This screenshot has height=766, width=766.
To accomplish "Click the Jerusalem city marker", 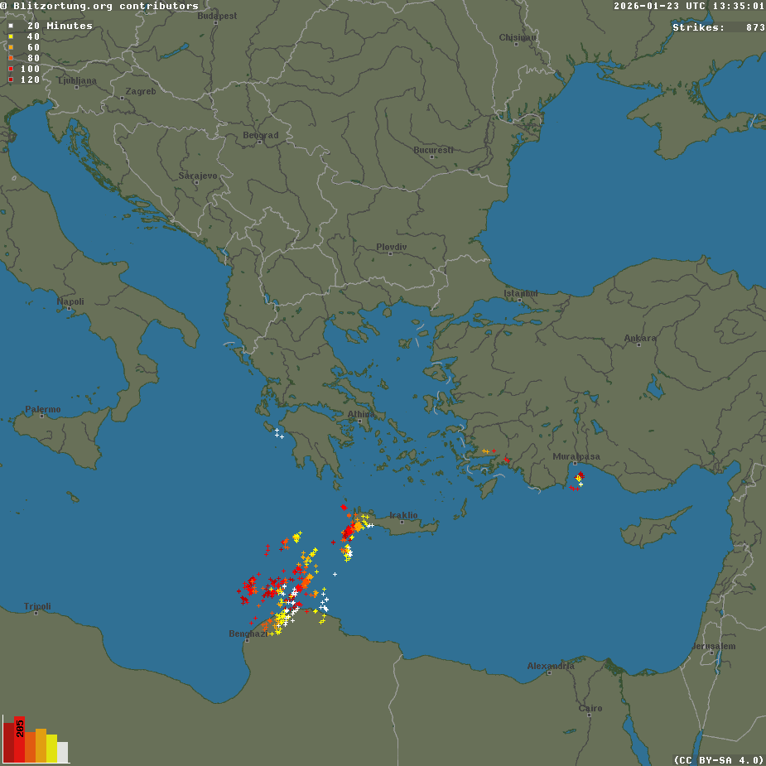I will pos(713,652).
